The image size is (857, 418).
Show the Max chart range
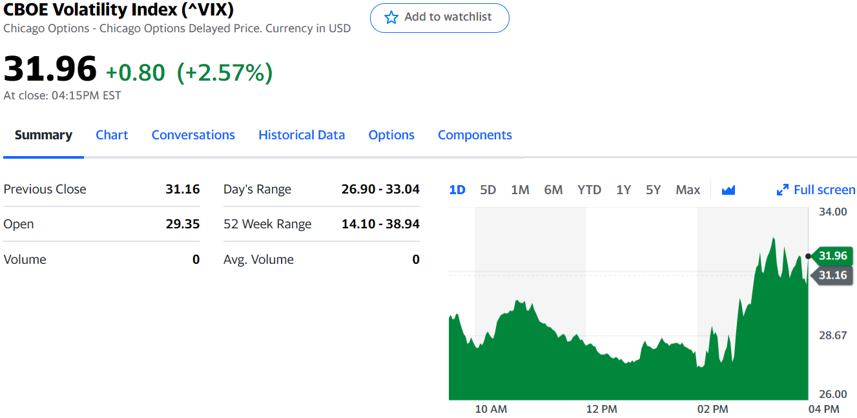click(688, 190)
